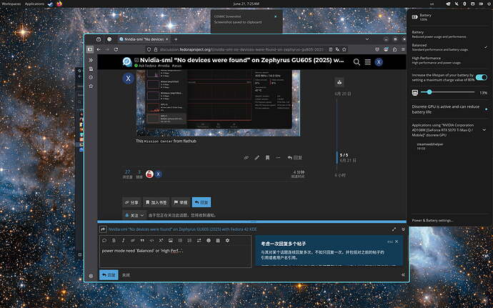Image resolution: width=493 pixels, height=308 pixels.
Task: Adjust the display brightness slider
Action: 447,92
